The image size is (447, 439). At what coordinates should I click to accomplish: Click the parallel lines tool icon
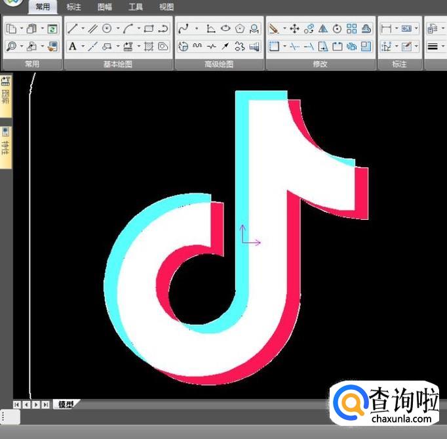point(92,29)
